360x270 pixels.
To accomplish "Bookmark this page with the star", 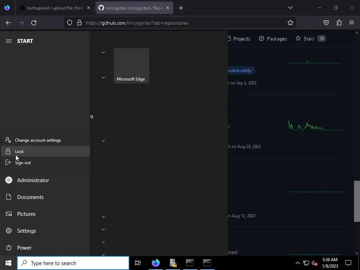I will [290, 23].
